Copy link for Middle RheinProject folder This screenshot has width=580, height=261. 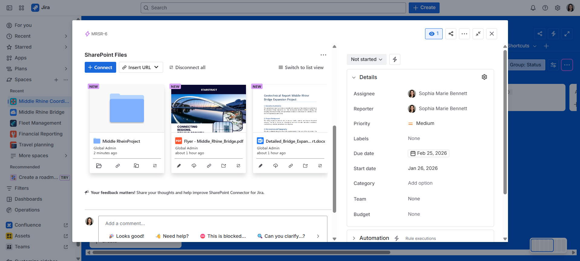(118, 166)
